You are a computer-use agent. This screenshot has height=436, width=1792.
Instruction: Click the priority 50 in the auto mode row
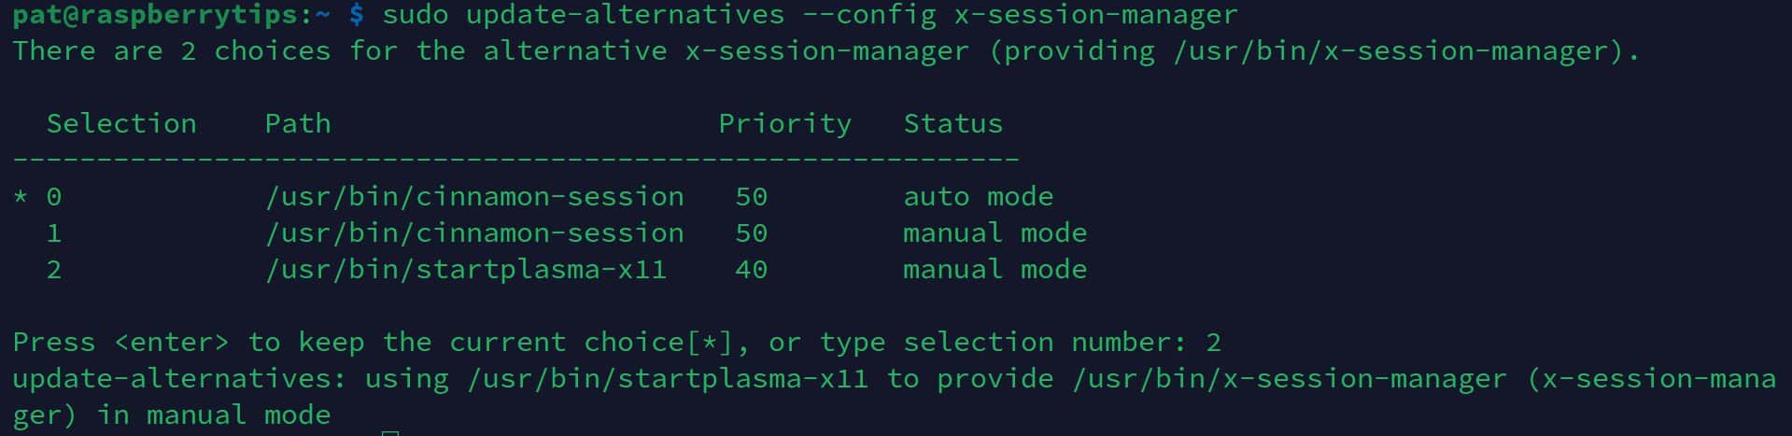pyautogui.click(x=751, y=197)
